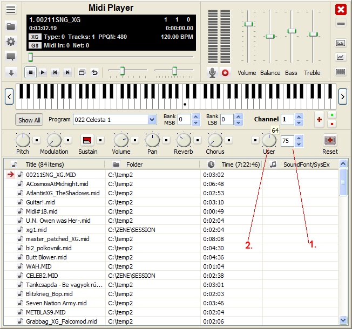Click the Balance slider handle
The height and width of the screenshot is (329, 352).
[x=270, y=36]
